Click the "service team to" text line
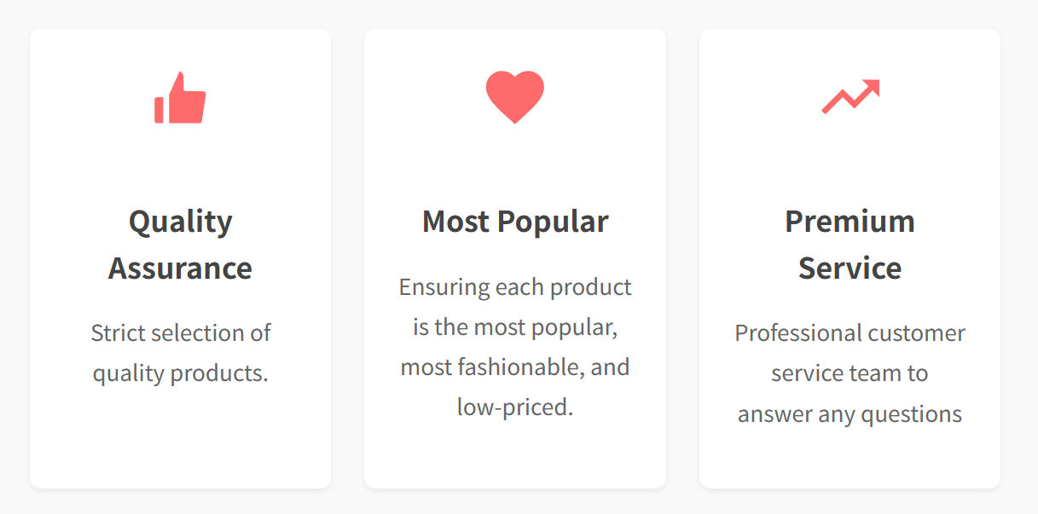1038x514 pixels. (x=850, y=373)
